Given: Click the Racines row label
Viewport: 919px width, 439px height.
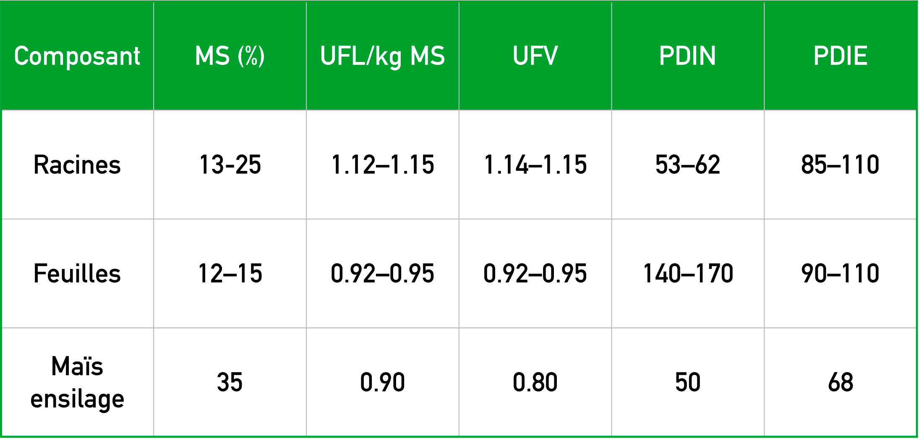Looking at the screenshot, I should click(x=77, y=165).
